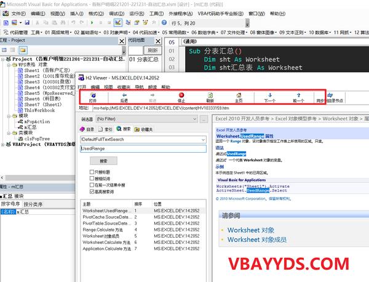Image resolution: width=369 pixels, height=282 pixels.
Task: Click the VBA editor Save icon
Action: pyautogui.click(x=27, y=23)
